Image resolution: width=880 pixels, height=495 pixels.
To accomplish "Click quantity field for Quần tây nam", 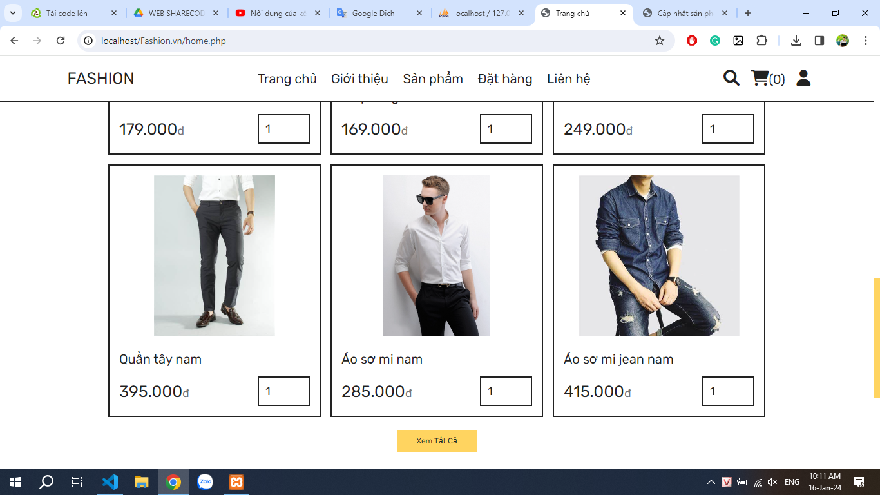I will [x=283, y=391].
